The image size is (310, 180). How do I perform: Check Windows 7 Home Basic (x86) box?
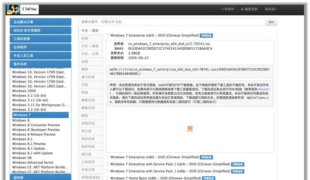point(107,178)
